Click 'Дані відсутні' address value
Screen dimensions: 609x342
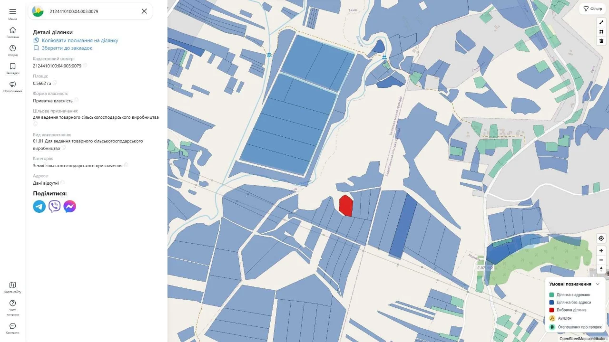pyautogui.click(x=46, y=183)
